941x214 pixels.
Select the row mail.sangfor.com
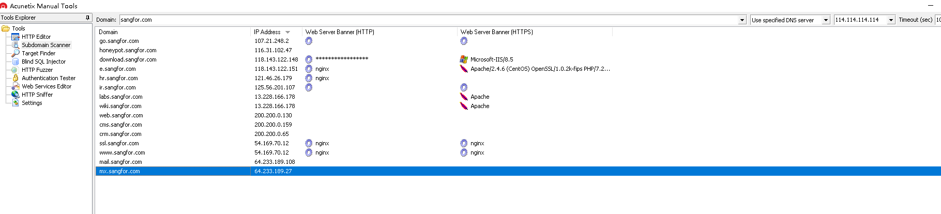point(518,162)
